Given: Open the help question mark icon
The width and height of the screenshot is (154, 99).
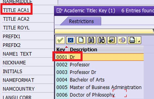Looking at the screenshot, I should coord(122,40).
